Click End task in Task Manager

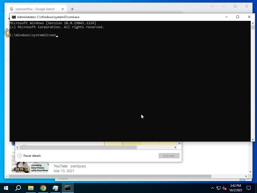click(x=169, y=156)
